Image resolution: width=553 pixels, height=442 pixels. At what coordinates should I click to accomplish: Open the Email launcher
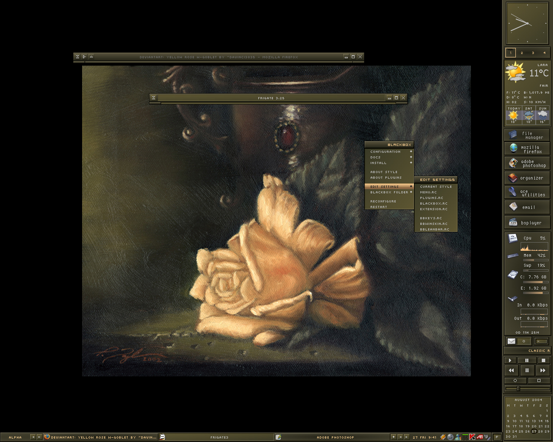pos(527,207)
